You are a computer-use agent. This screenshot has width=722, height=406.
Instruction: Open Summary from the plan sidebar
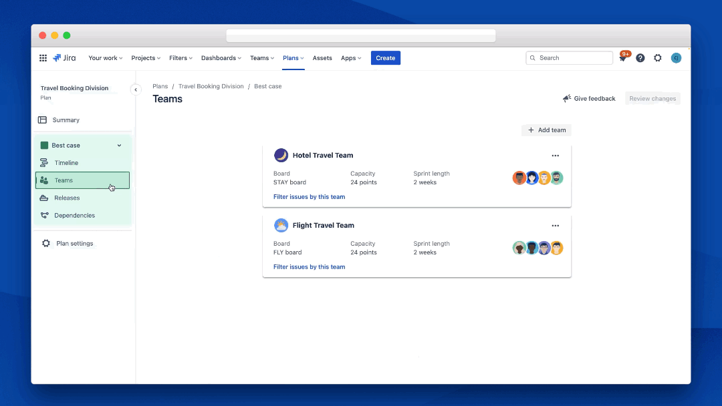click(66, 120)
